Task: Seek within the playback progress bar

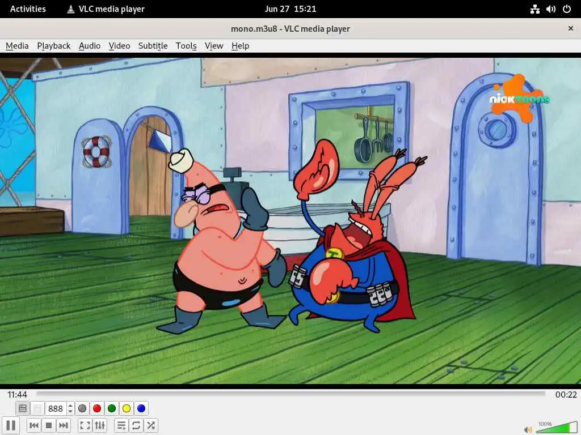Action: [291, 394]
